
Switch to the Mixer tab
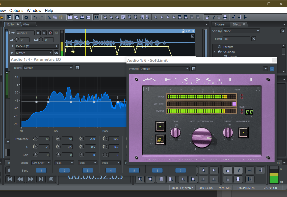pyautogui.click(x=26, y=24)
